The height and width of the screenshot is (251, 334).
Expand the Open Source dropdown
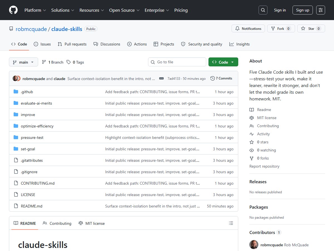pos(124,10)
